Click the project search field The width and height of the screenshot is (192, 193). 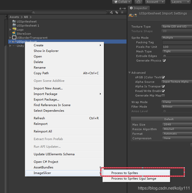[x=69, y=12]
